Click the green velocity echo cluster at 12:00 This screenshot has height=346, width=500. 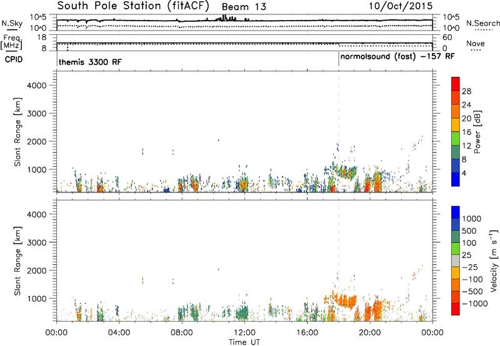click(x=242, y=312)
